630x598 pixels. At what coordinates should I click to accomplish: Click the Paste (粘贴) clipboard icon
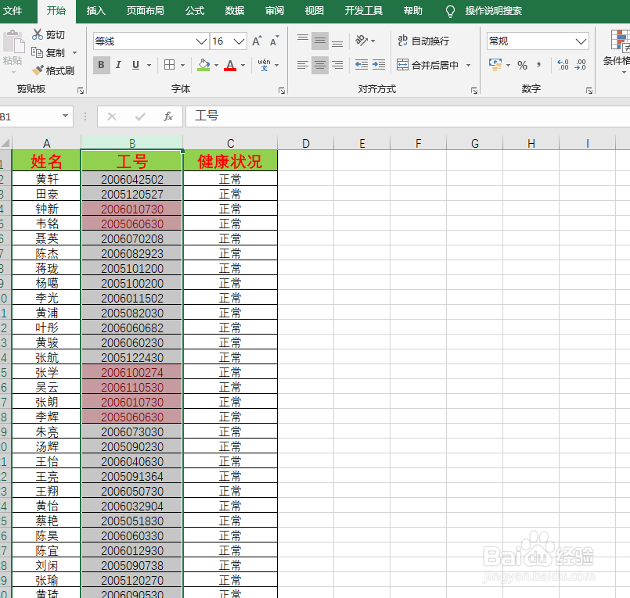tap(13, 41)
